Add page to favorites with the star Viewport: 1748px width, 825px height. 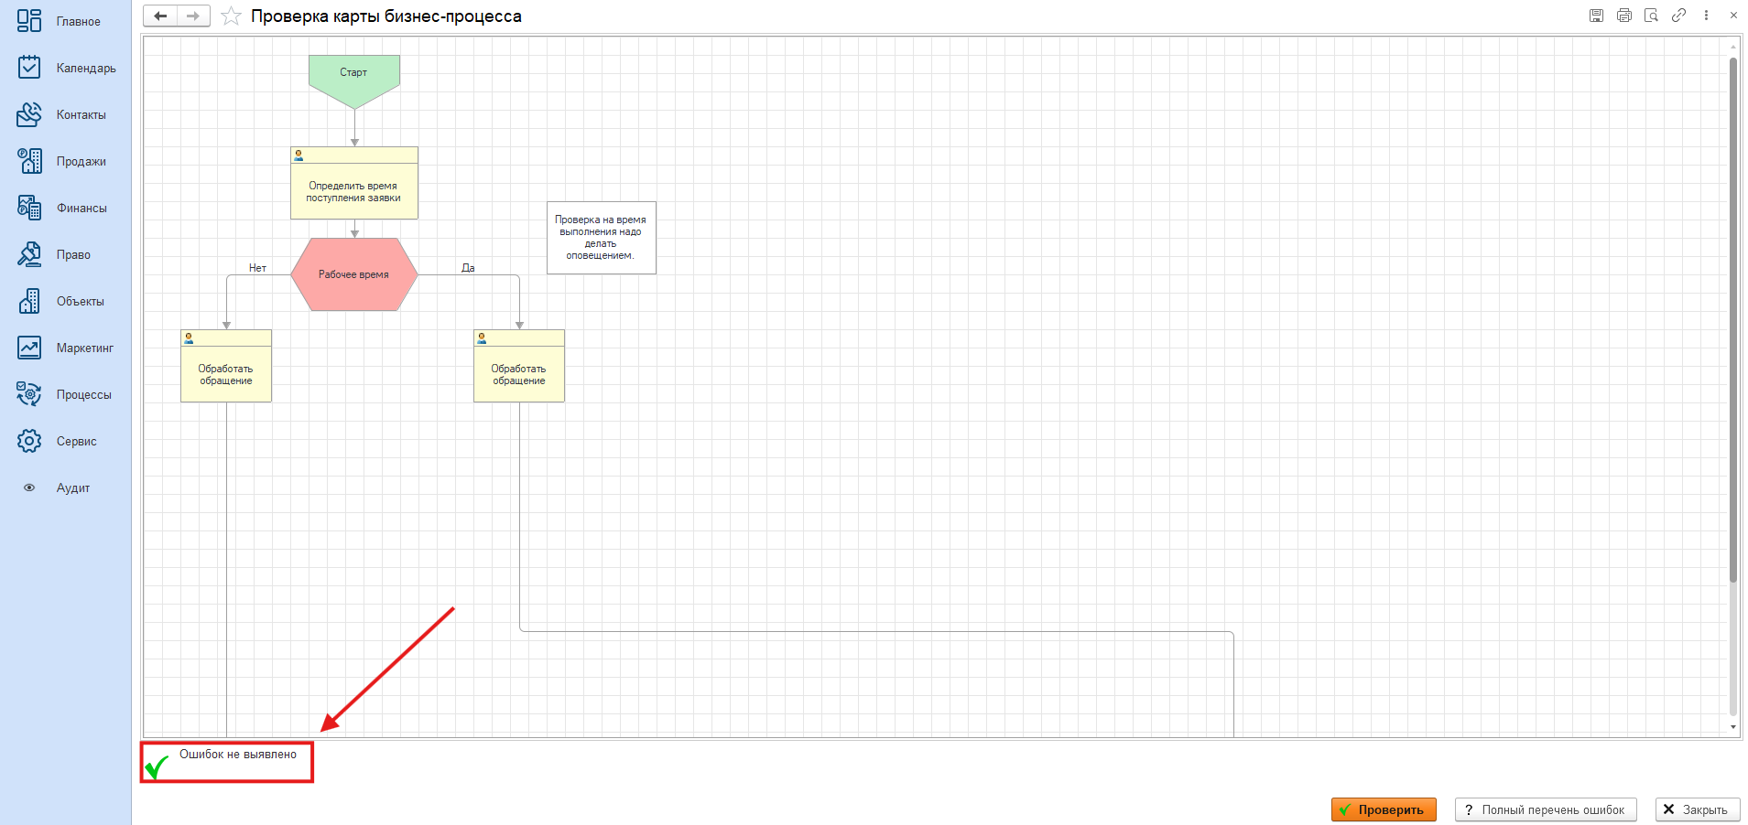(231, 16)
